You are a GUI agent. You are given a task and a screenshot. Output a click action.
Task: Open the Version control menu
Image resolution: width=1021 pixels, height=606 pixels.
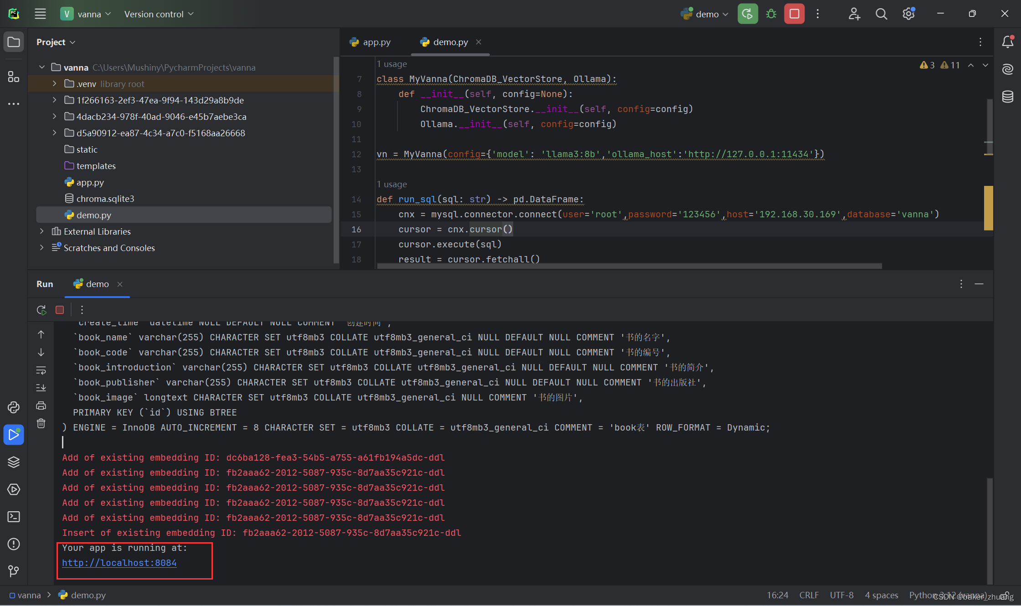click(x=159, y=14)
